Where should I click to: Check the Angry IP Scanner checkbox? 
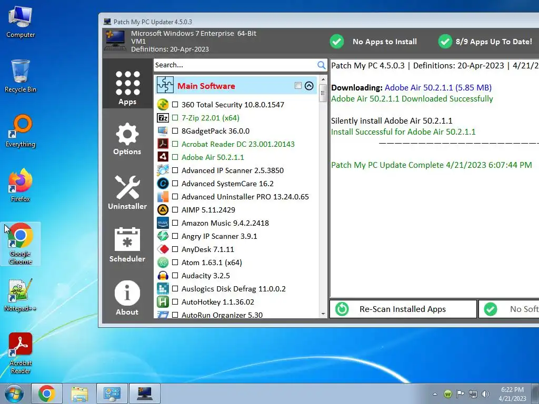tap(175, 236)
